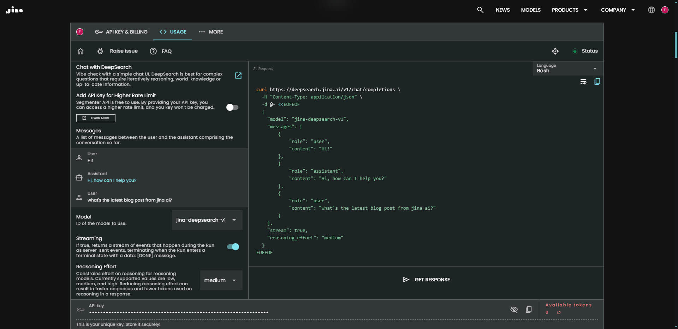
Task: Switch to API Key & Billing tab
Action: click(x=121, y=32)
